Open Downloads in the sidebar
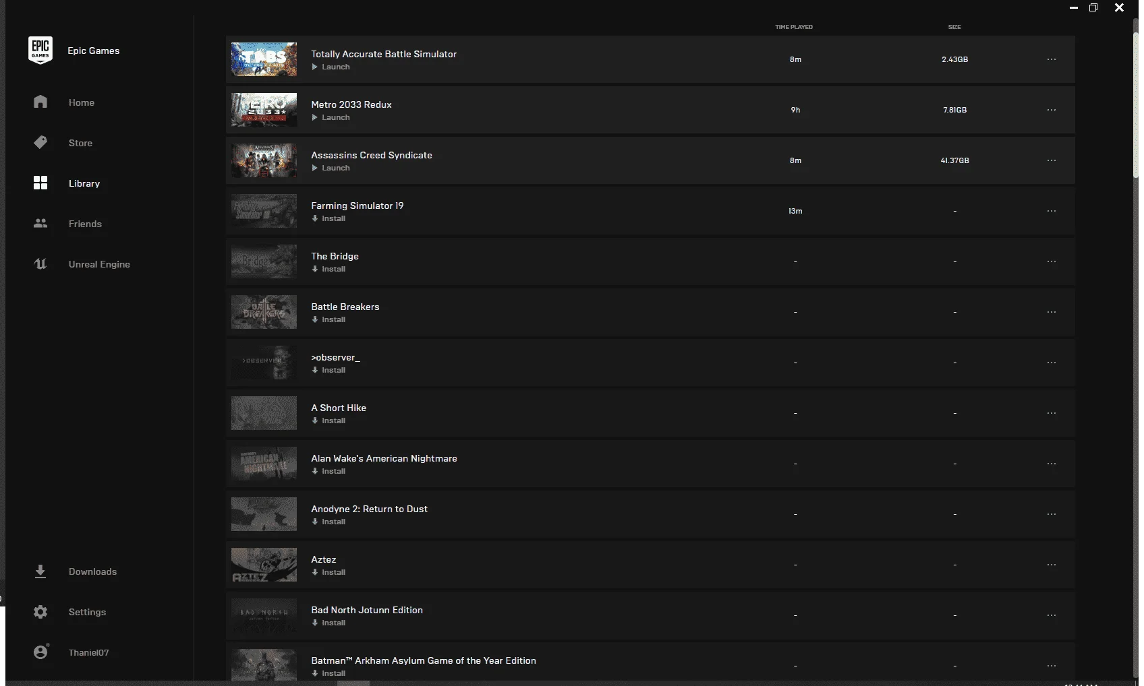Screen dimensions: 1144x686 pos(92,571)
